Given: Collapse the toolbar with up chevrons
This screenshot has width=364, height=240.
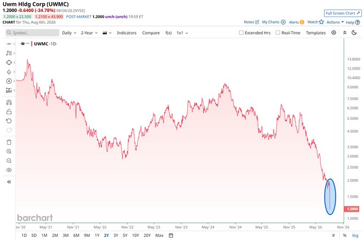Looking at the screenshot, I should click(x=345, y=33).
